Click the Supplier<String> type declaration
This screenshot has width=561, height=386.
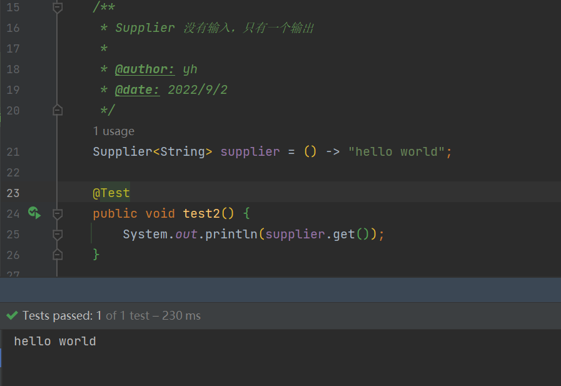pyautogui.click(x=153, y=151)
